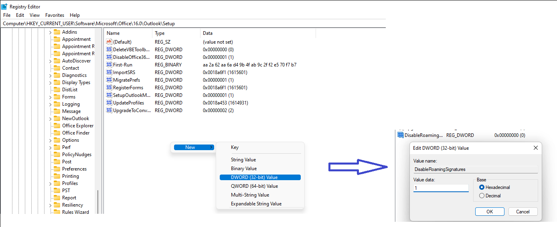Image resolution: width=557 pixels, height=227 pixels.
Task: Click the registry path address bar
Action: 192,24
